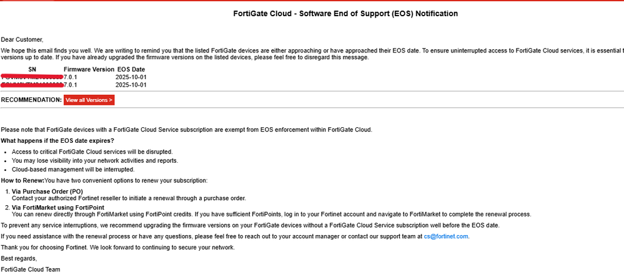Click the first row's 2025-10-01 EOS date
This screenshot has height=280, width=624.
(x=131, y=77)
